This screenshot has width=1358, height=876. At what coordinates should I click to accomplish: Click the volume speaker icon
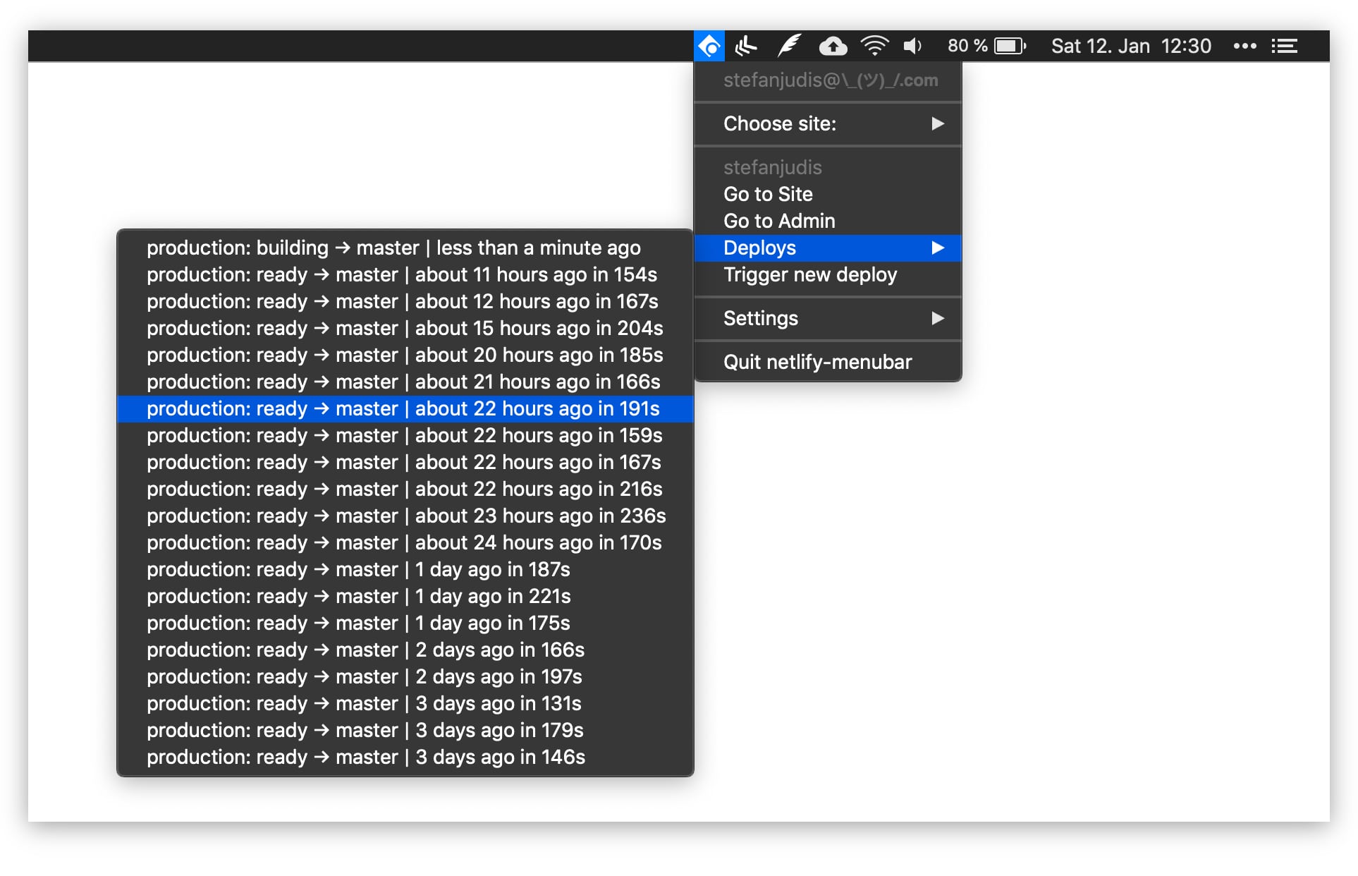pyautogui.click(x=912, y=47)
